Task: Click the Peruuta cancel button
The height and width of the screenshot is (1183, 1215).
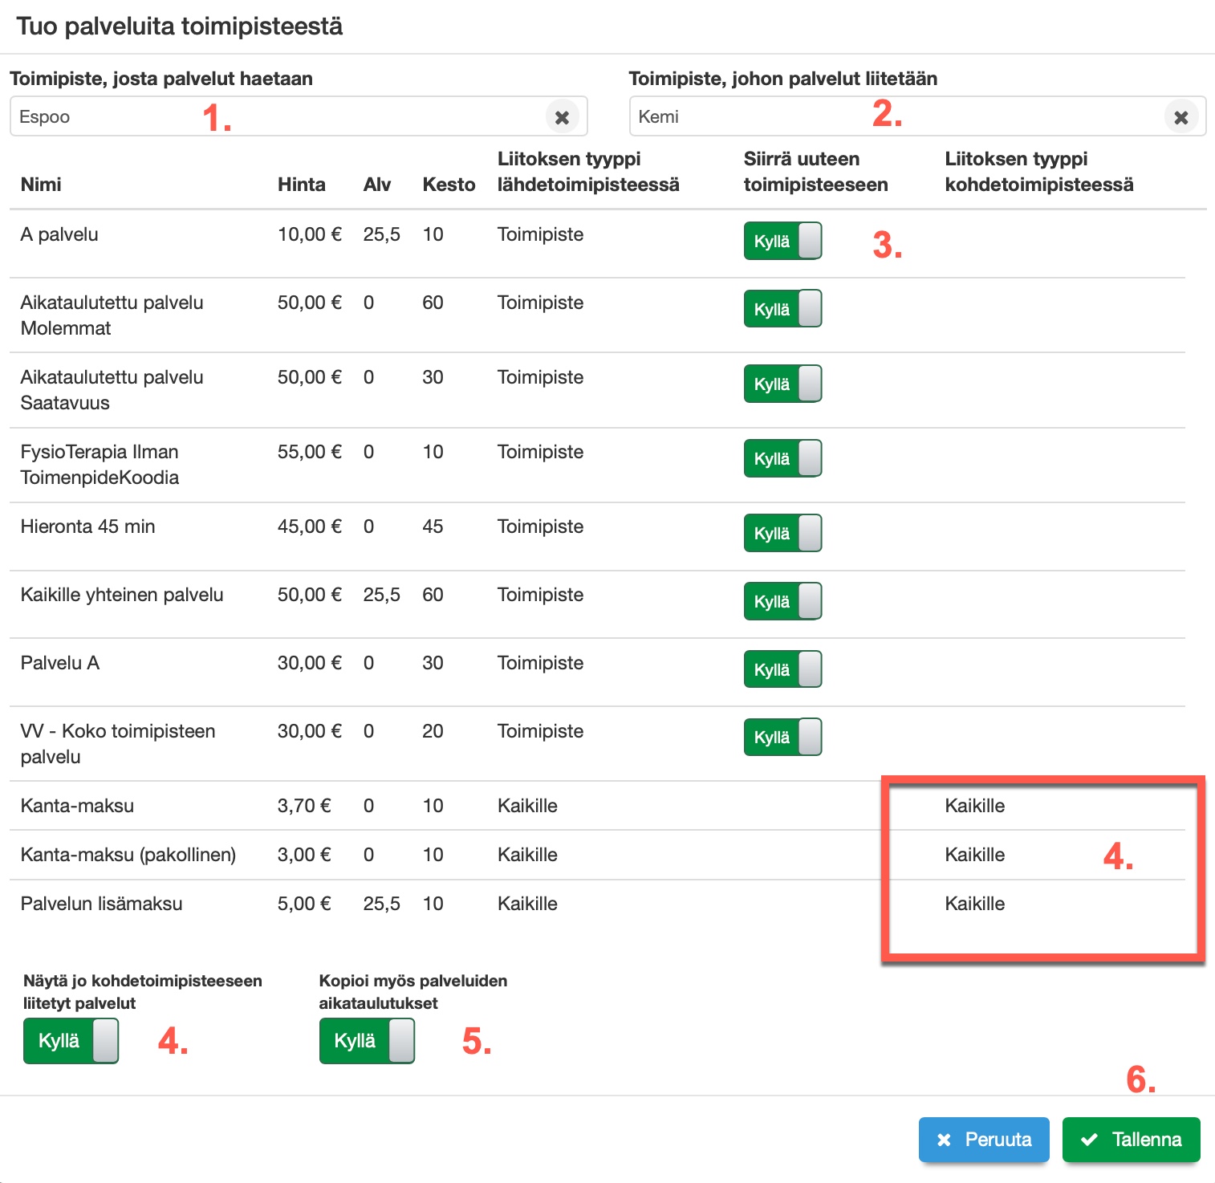Action: coord(984,1140)
